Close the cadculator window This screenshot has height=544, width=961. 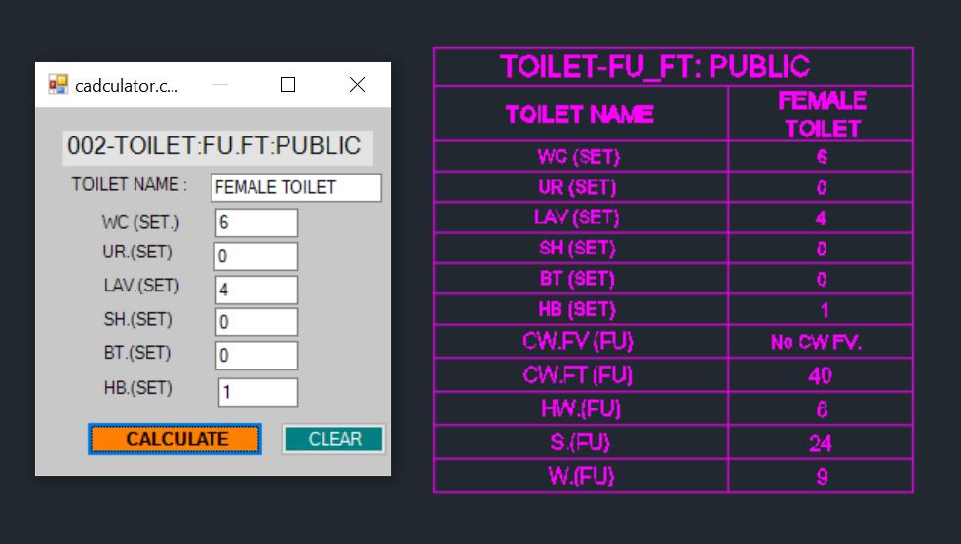point(357,85)
